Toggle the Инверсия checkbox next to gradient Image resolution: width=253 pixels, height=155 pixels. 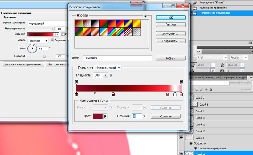[63, 34]
